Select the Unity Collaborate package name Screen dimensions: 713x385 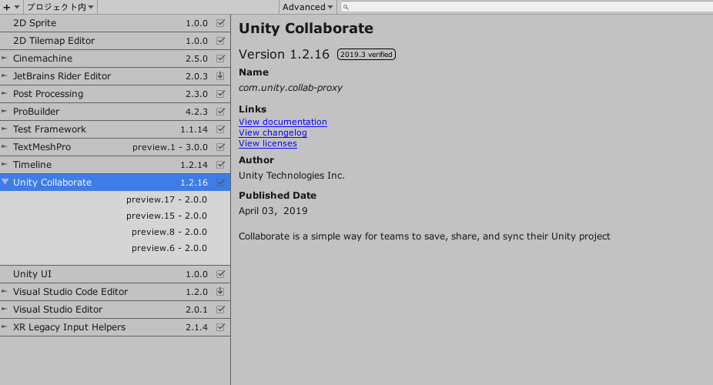pyautogui.click(x=52, y=182)
